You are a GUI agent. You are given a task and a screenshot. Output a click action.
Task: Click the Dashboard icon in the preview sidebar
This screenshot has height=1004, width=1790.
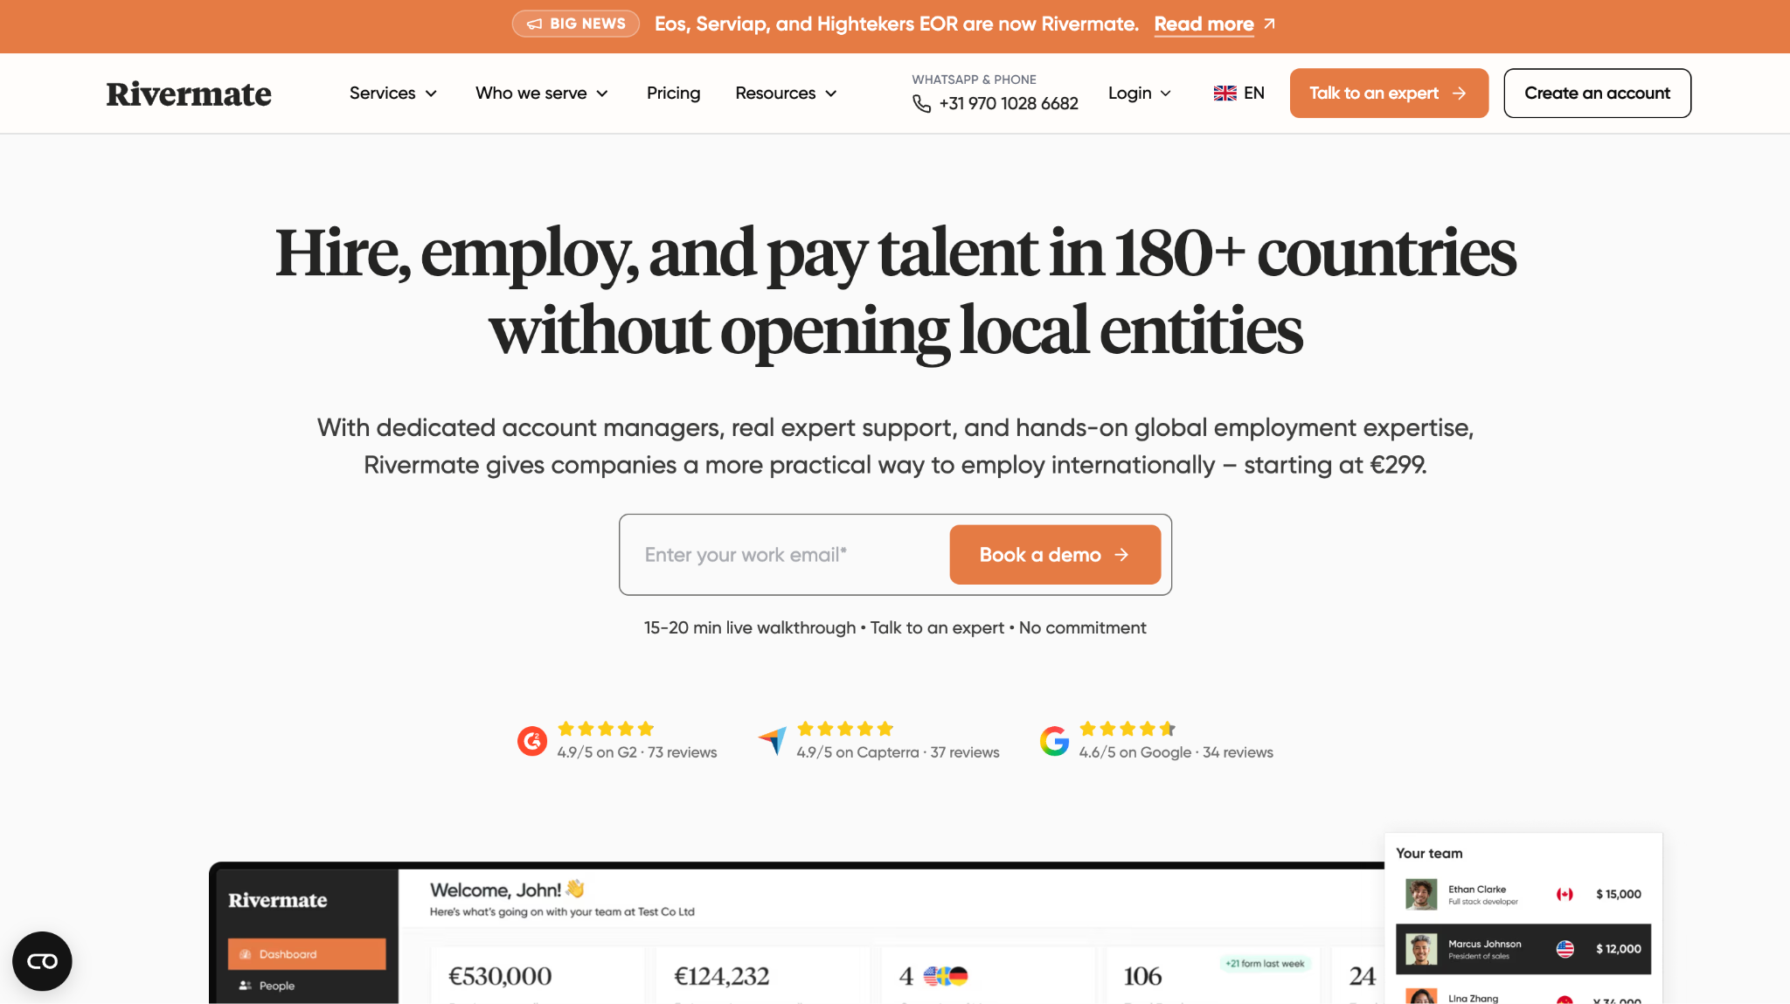pos(246,954)
